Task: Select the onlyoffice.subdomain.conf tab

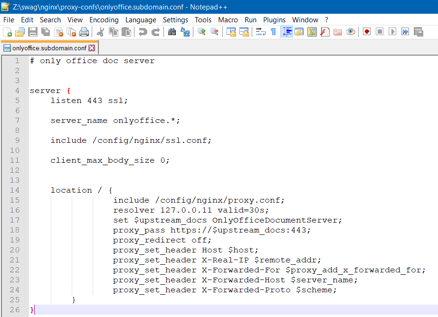Action: [49, 48]
